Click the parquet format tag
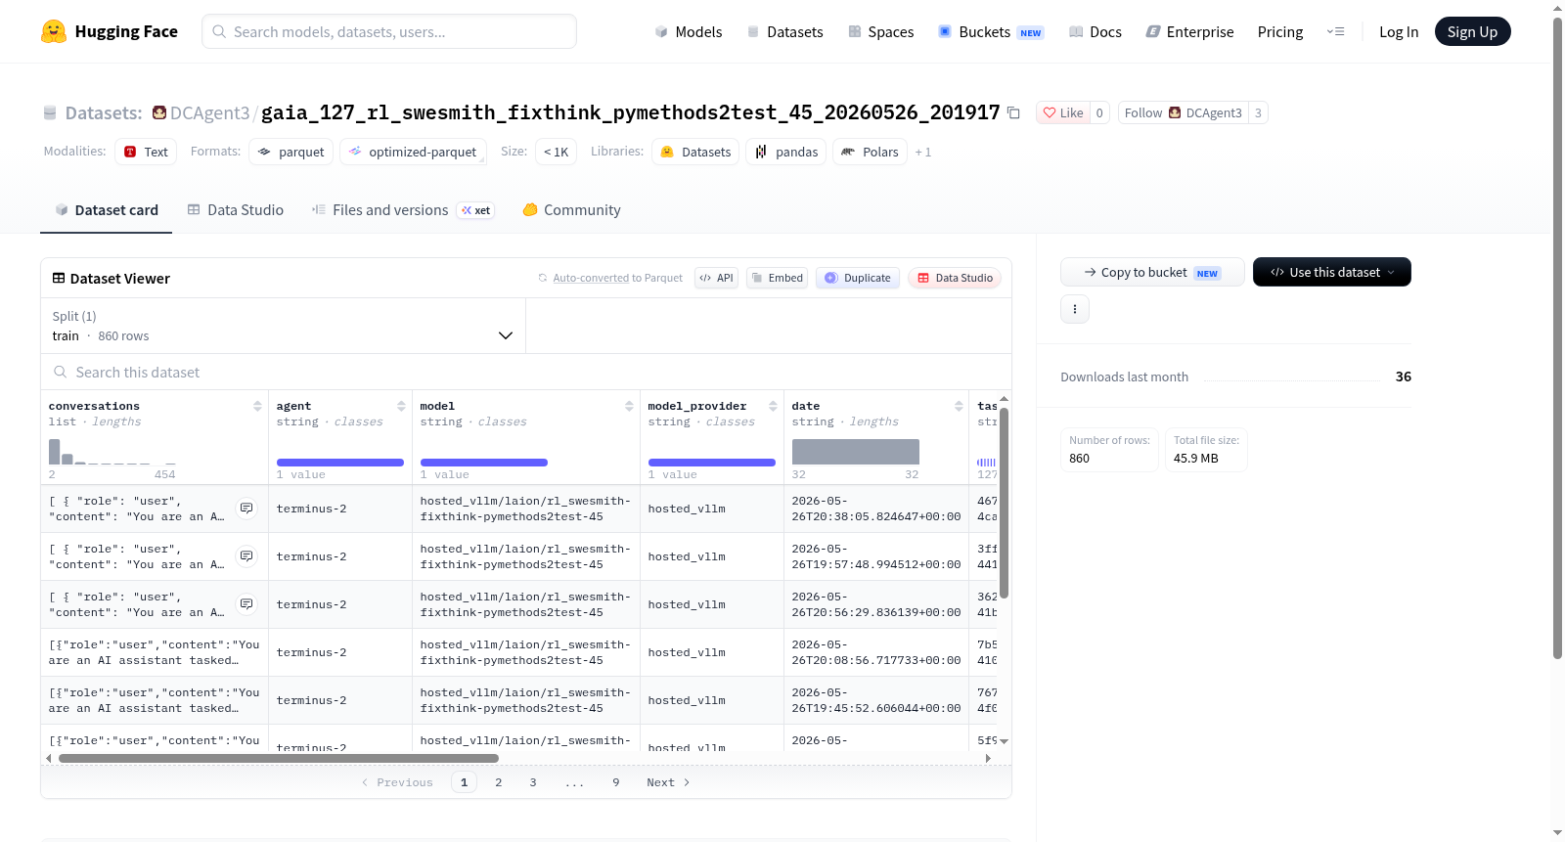 pyautogui.click(x=291, y=152)
